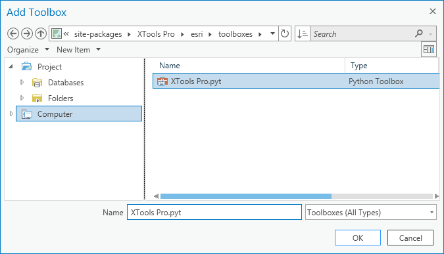Open the New Item menu
This screenshot has height=254, width=444.
(x=78, y=50)
